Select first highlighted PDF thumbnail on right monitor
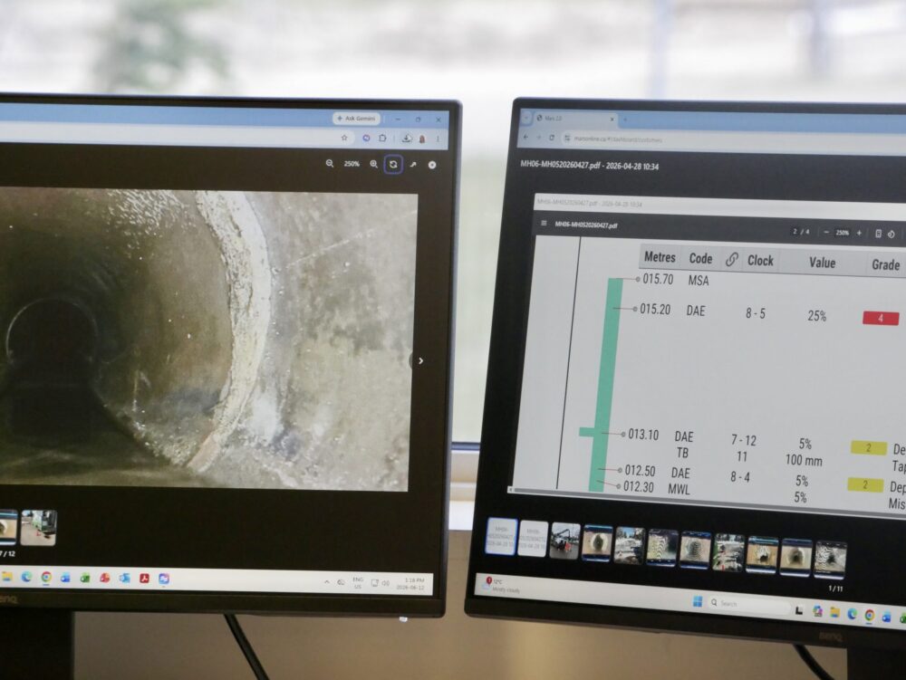 pos(501,536)
